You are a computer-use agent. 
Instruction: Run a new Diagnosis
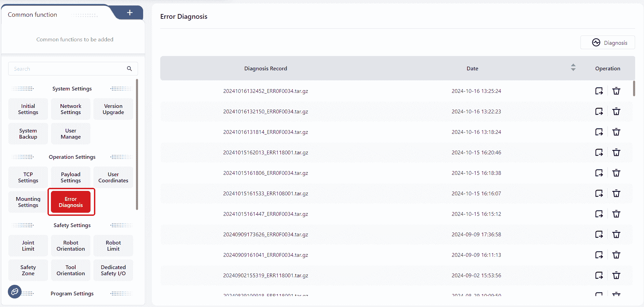607,43
